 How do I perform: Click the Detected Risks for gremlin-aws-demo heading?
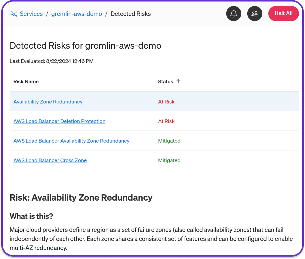pyautogui.click(x=85, y=46)
